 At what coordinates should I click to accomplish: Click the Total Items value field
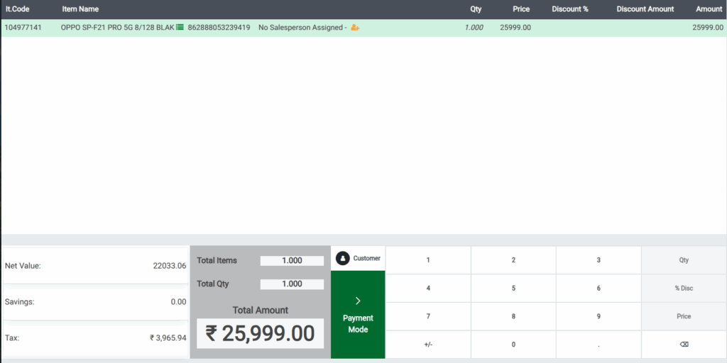point(292,261)
